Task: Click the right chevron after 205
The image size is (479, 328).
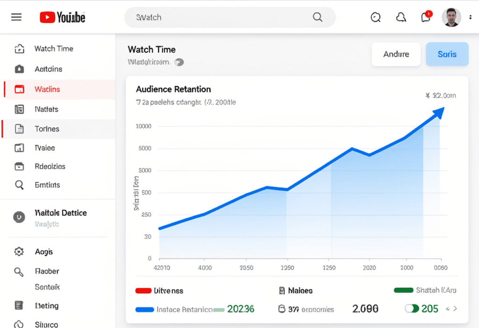Action: pos(455,309)
